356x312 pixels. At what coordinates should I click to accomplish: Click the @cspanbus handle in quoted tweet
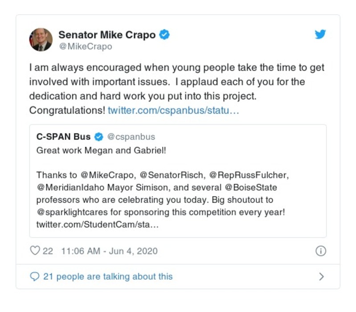point(131,137)
